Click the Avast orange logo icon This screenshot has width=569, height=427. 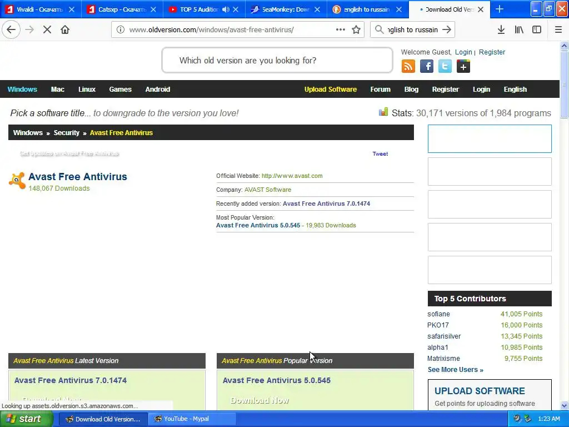pos(17,181)
